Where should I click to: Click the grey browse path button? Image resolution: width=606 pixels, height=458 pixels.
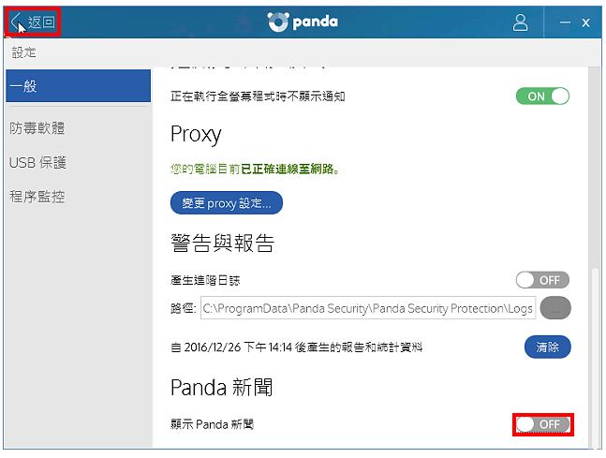[x=555, y=308]
